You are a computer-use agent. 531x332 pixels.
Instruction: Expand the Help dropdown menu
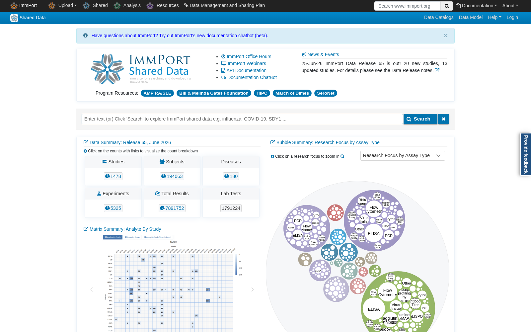tap(494, 17)
